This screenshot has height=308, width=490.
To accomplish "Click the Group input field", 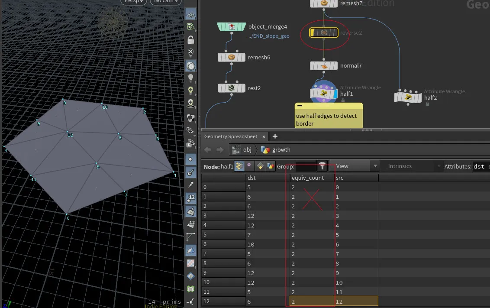I will (306, 167).
